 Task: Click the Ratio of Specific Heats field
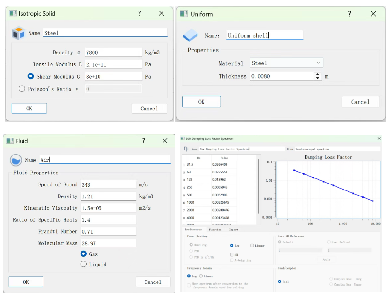109,220
